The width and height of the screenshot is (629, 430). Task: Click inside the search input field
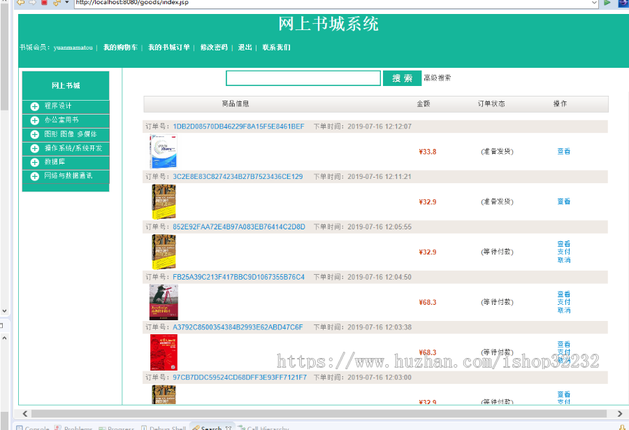(303, 78)
